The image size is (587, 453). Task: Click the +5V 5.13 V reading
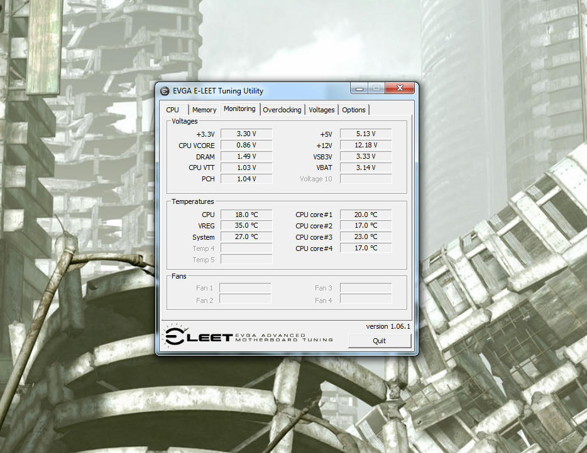click(366, 134)
